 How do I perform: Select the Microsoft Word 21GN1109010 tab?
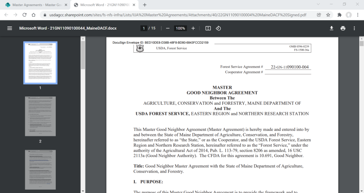[104, 5]
